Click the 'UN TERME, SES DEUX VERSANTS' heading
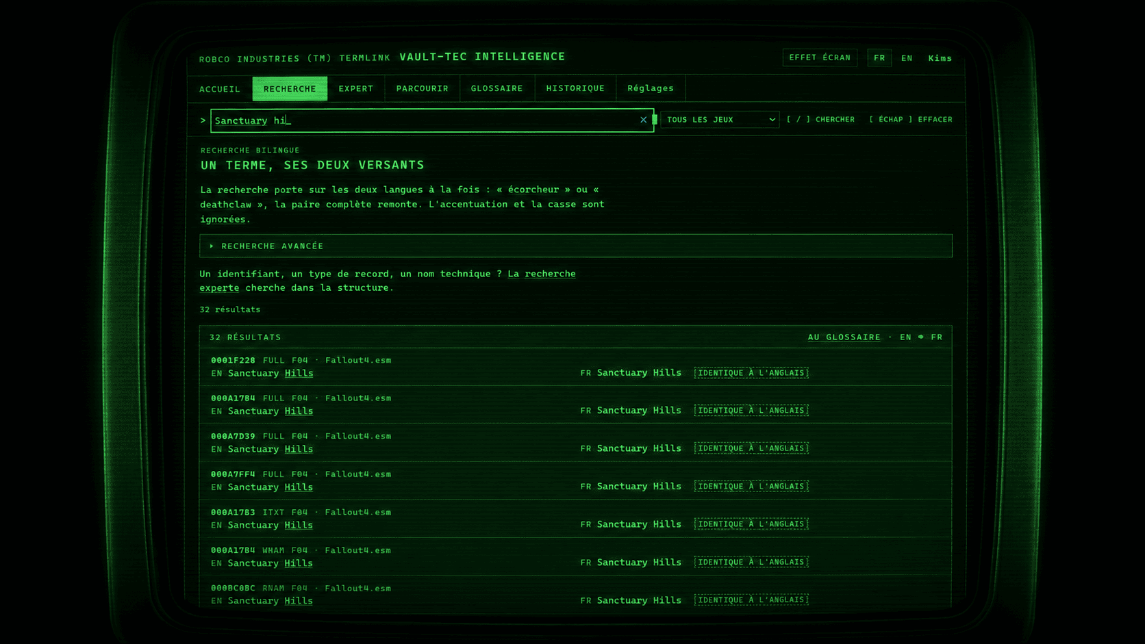Screen dimensions: 1145x644 click(x=312, y=165)
